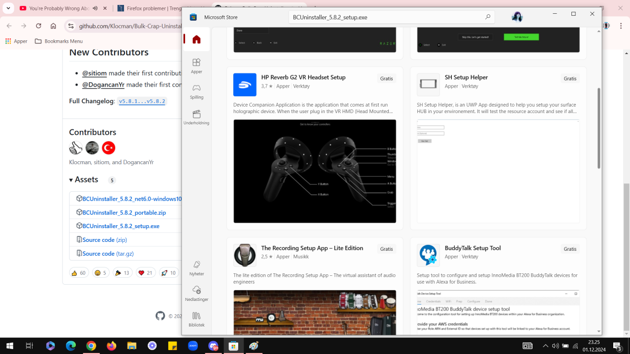Click the Gratis button for HP Reverb G2
This screenshot has width=630, height=354.
tap(386, 79)
